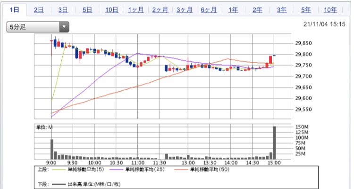Click the 125M volume axis label
354x189 pixels.
(x=302, y=132)
